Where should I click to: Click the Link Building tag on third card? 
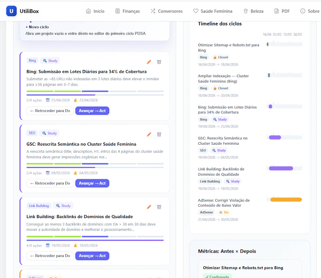point(39,206)
